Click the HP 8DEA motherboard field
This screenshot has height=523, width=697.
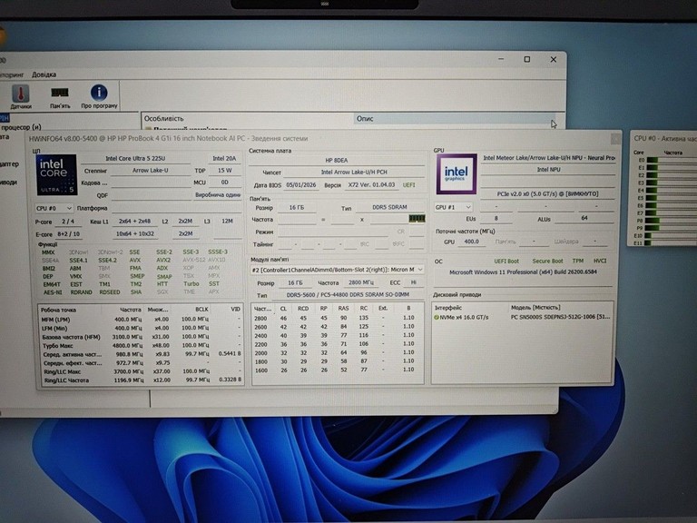tap(337, 160)
